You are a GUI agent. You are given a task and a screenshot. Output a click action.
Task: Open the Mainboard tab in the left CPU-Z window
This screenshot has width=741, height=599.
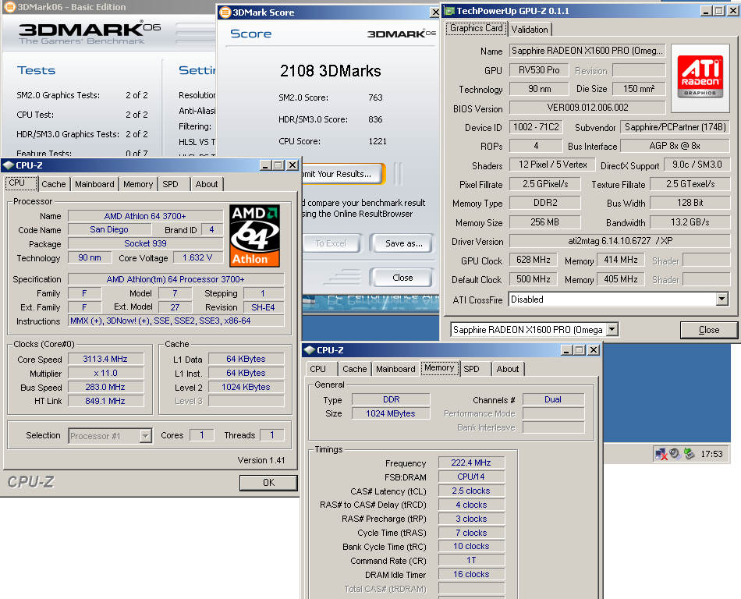[94, 184]
